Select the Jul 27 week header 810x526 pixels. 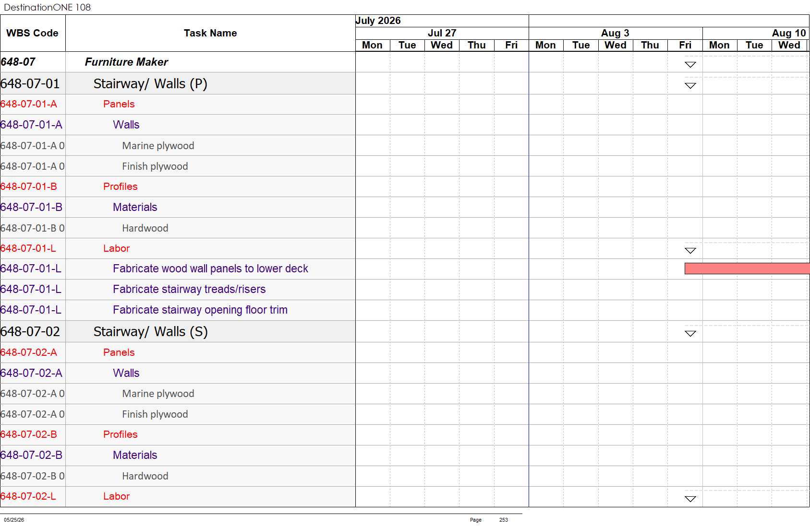pos(442,33)
